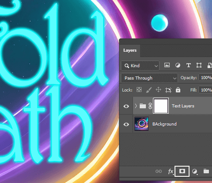Expand the Text Layers group
This screenshot has width=212, height=183.
coord(136,106)
